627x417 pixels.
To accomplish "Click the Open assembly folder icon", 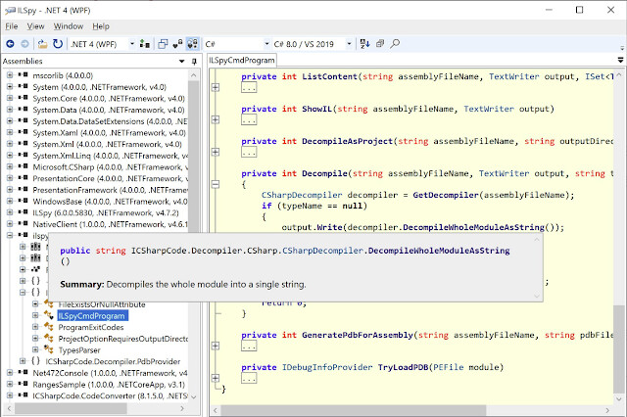I will pyautogui.click(x=42, y=43).
